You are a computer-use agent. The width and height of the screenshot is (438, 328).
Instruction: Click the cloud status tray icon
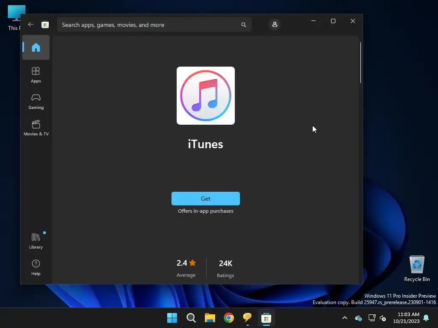(x=358, y=318)
